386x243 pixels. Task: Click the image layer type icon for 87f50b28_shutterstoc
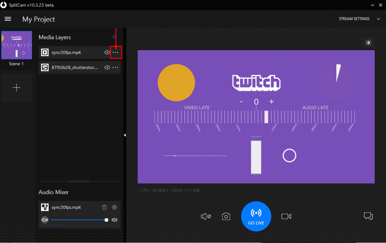[x=45, y=67]
